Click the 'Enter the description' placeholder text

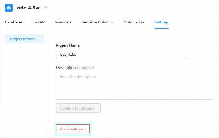pyautogui.click(x=78, y=77)
